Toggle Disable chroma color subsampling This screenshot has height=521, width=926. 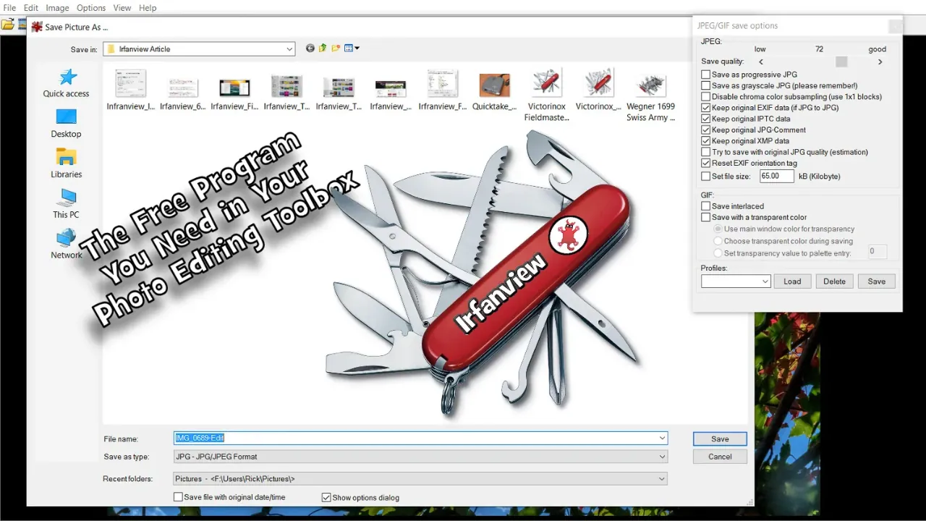(706, 96)
